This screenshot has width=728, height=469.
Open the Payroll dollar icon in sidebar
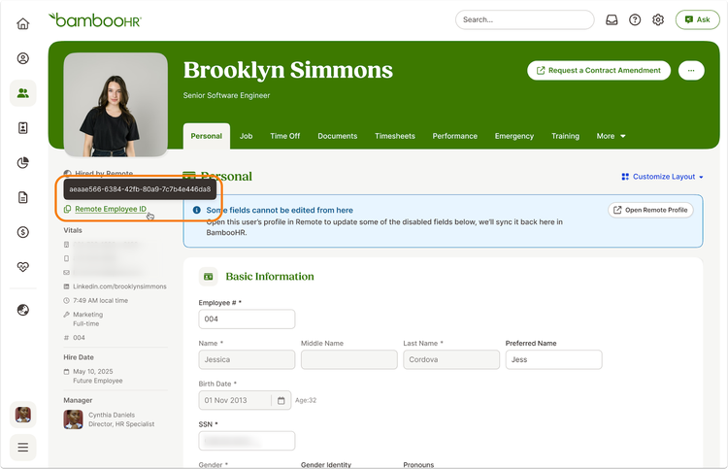[22, 232]
